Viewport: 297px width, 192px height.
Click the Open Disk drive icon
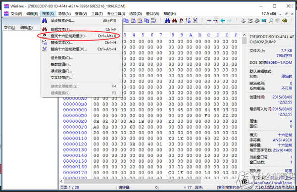(x=243, y=21)
